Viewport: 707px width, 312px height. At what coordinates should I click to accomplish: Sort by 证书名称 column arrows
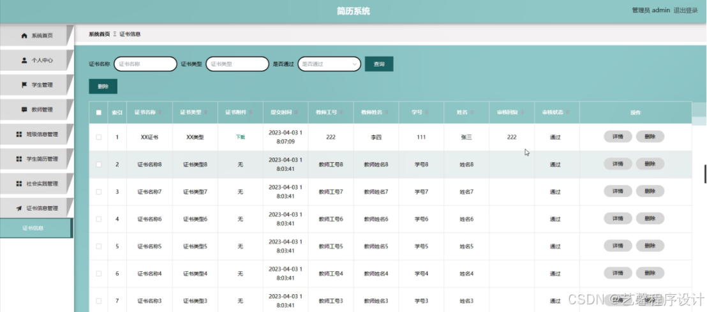click(160, 112)
